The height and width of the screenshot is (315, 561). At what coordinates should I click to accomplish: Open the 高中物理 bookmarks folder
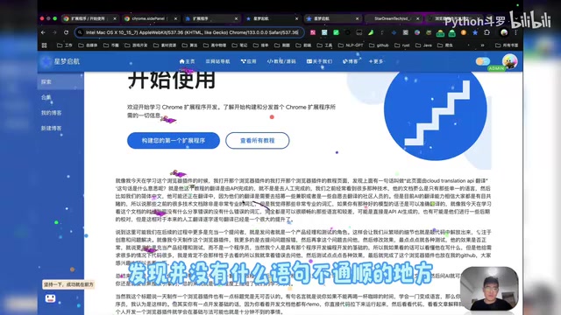tap(215, 45)
